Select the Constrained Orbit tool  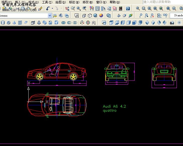119,16
